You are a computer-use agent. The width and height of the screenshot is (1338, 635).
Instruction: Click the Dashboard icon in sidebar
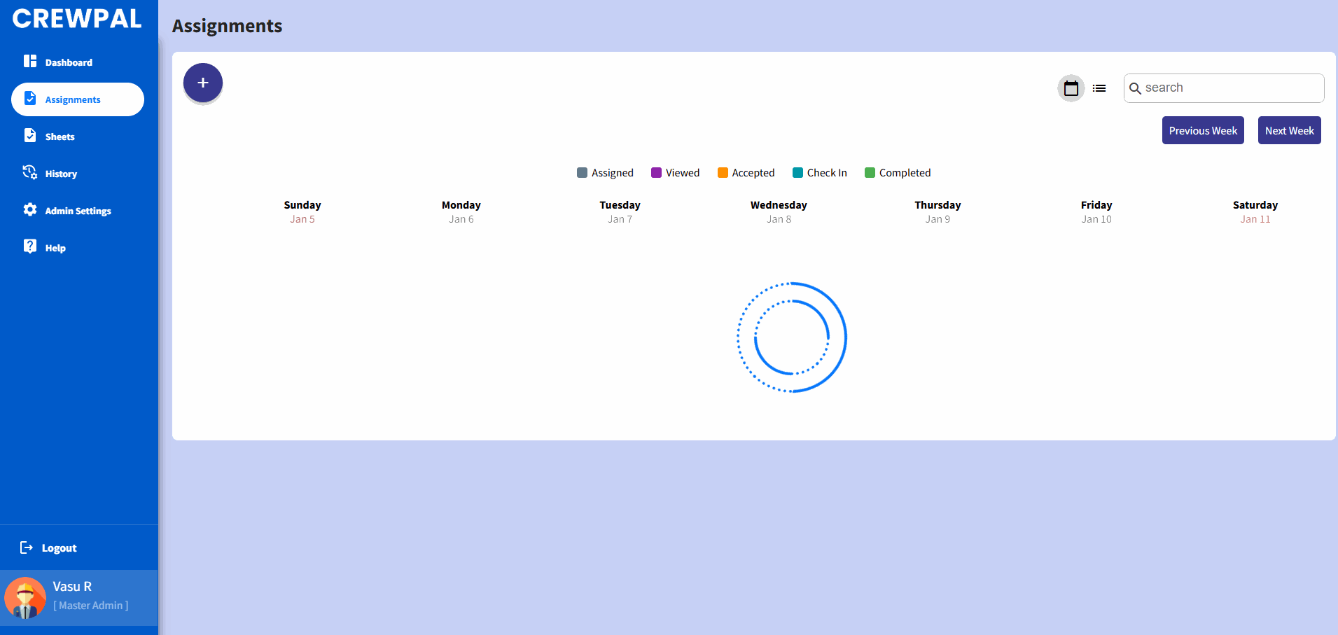(x=30, y=62)
